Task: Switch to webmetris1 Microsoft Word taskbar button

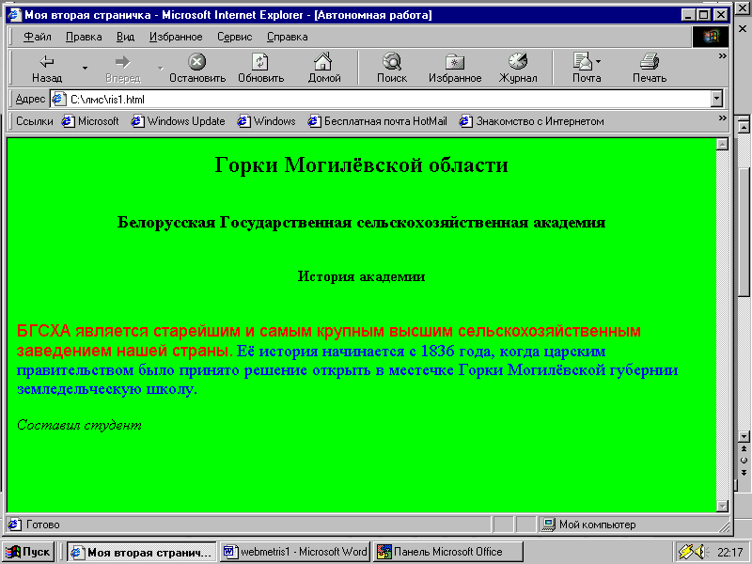Action: [295, 552]
